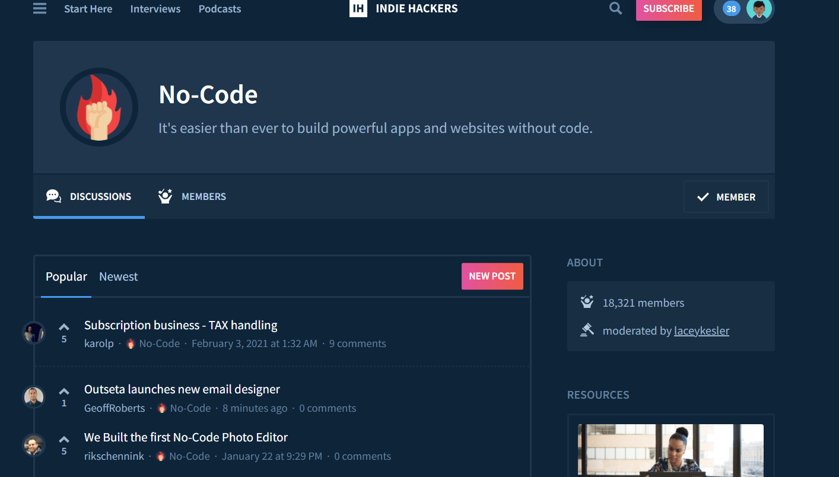Switch to the Discussions tab
The height and width of the screenshot is (477, 839).
pyautogui.click(x=89, y=196)
